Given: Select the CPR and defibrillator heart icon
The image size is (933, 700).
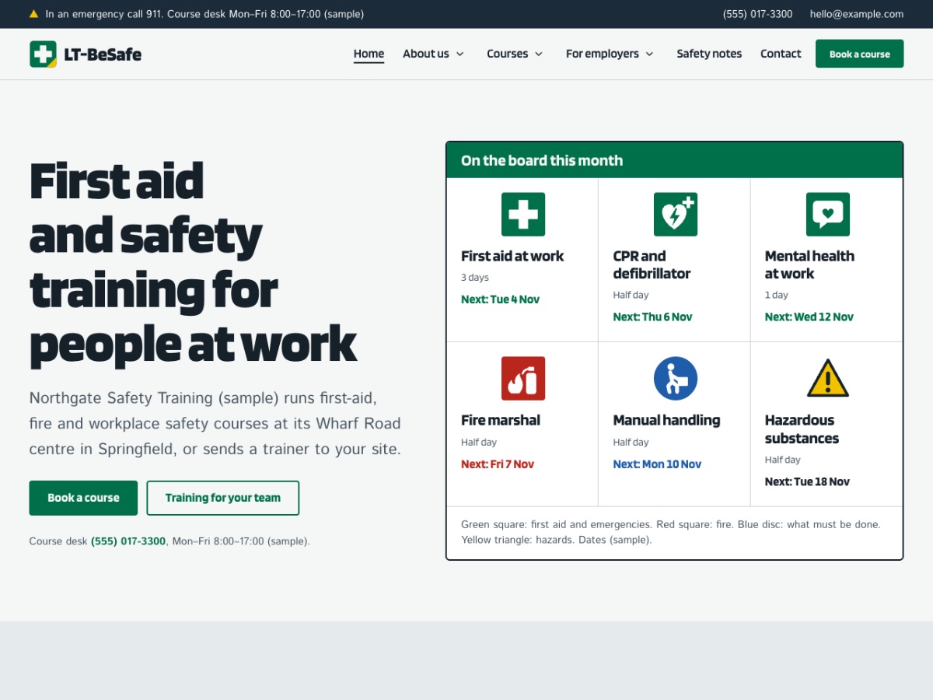Looking at the screenshot, I should [676, 215].
